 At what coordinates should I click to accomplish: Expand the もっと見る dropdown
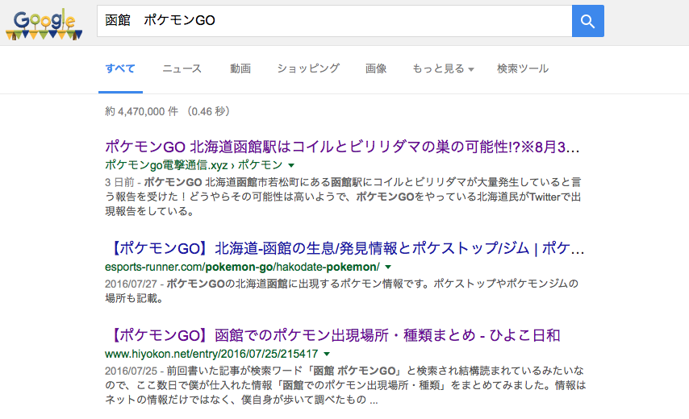[443, 68]
